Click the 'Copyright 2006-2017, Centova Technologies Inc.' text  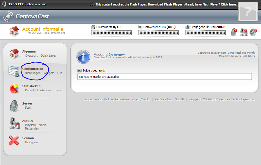(222, 99)
